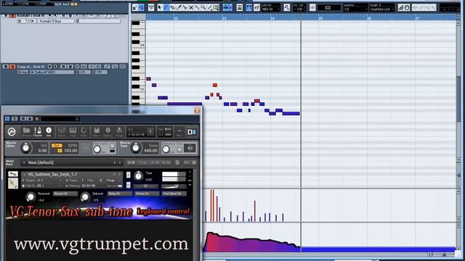Click the Insert Velocity value field
The width and height of the screenshot is (465, 261).
pos(299,9)
